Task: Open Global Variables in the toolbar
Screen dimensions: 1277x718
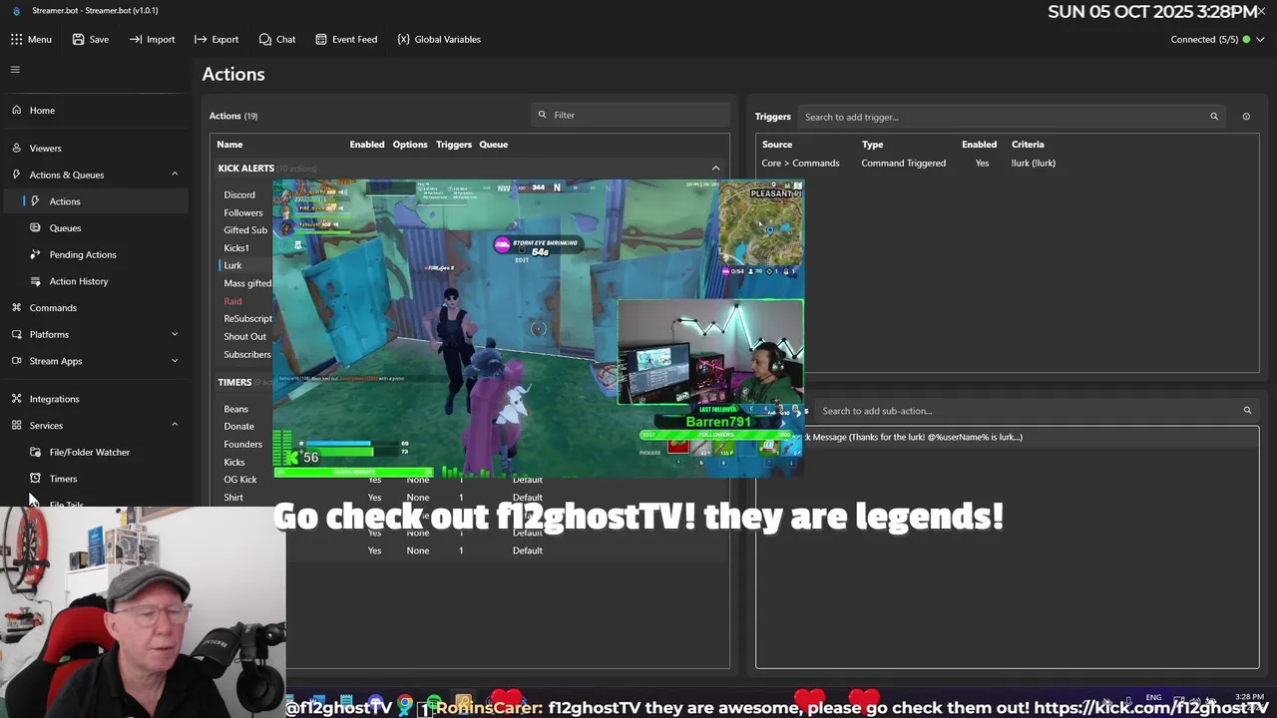Action: click(x=439, y=39)
